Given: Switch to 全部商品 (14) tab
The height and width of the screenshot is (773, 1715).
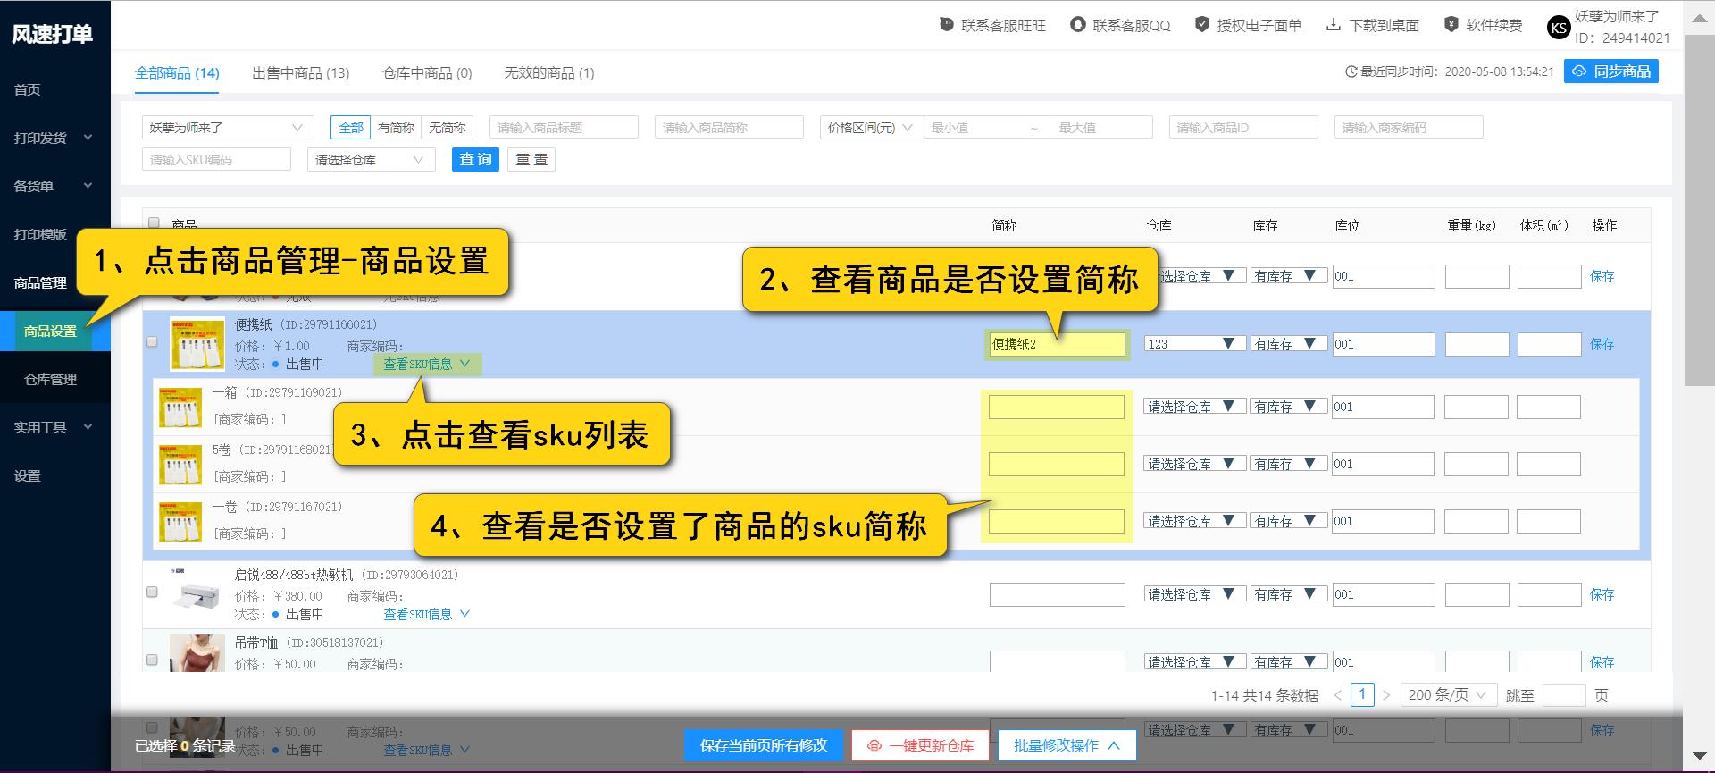Looking at the screenshot, I should point(177,72).
